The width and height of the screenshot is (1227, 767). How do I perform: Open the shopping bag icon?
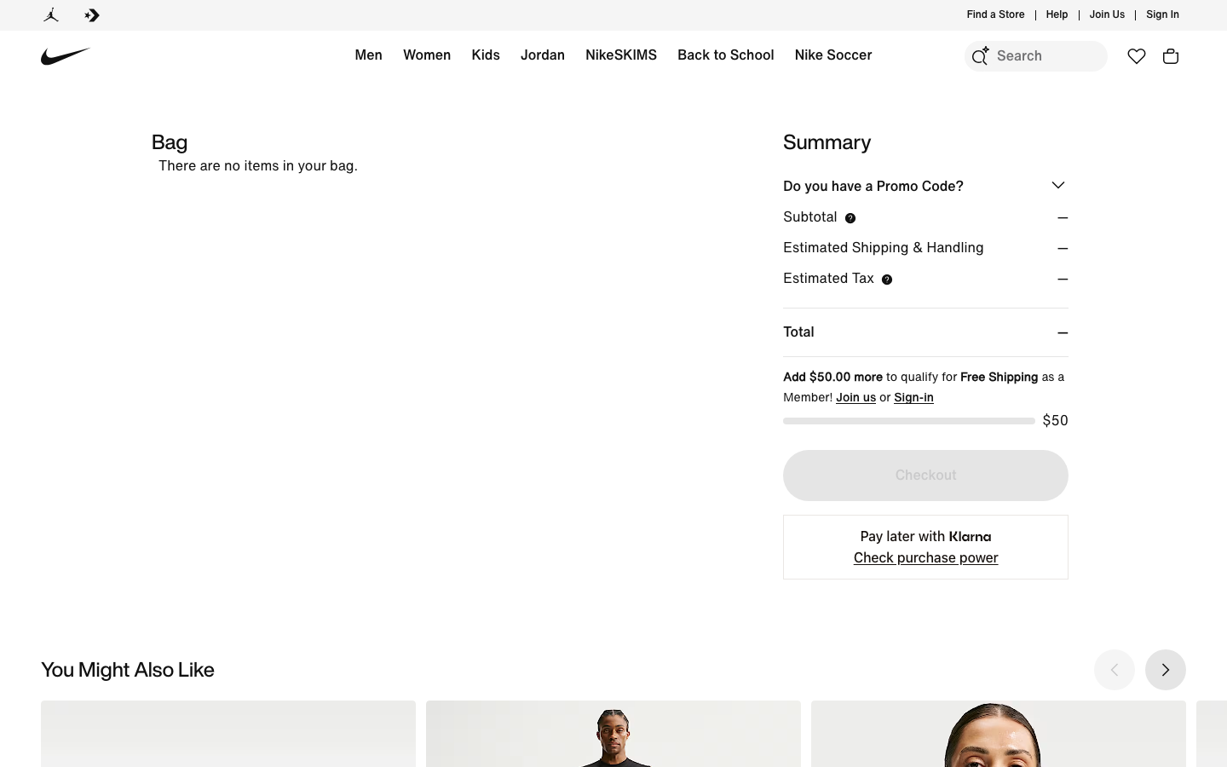point(1171,56)
